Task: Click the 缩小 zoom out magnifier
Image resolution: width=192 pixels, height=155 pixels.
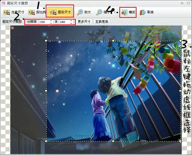Action: click(x=103, y=12)
